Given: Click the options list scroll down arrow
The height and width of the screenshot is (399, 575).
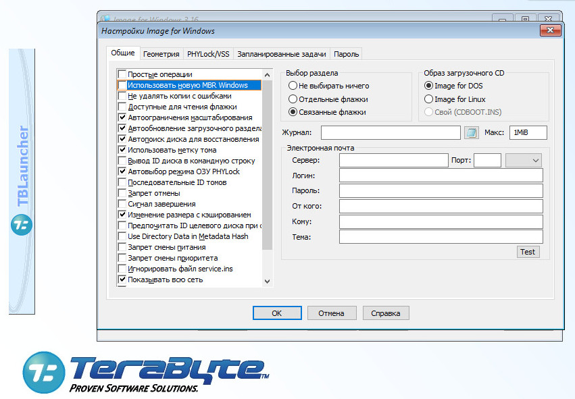Looking at the screenshot, I should [x=268, y=282].
